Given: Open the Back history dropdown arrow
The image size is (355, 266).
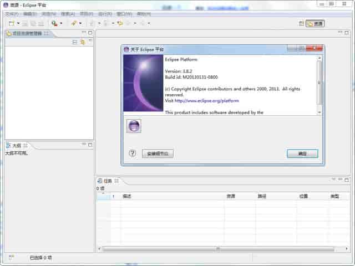Looking at the screenshot, I should [135, 23].
